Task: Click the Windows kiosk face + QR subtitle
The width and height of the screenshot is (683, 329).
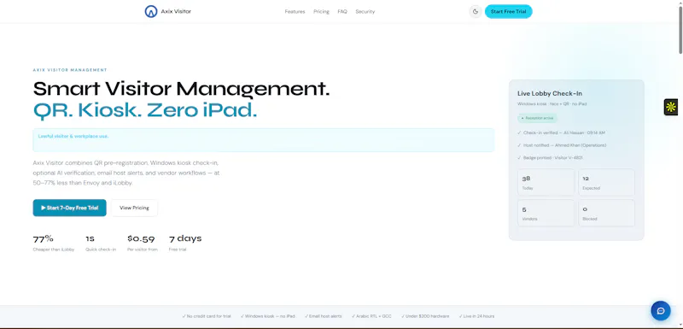Action: click(x=552, y=104)
